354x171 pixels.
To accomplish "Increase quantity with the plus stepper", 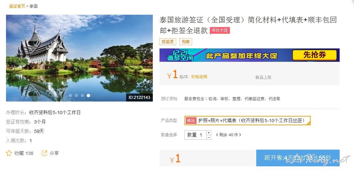I will click(x=209, y=133).
